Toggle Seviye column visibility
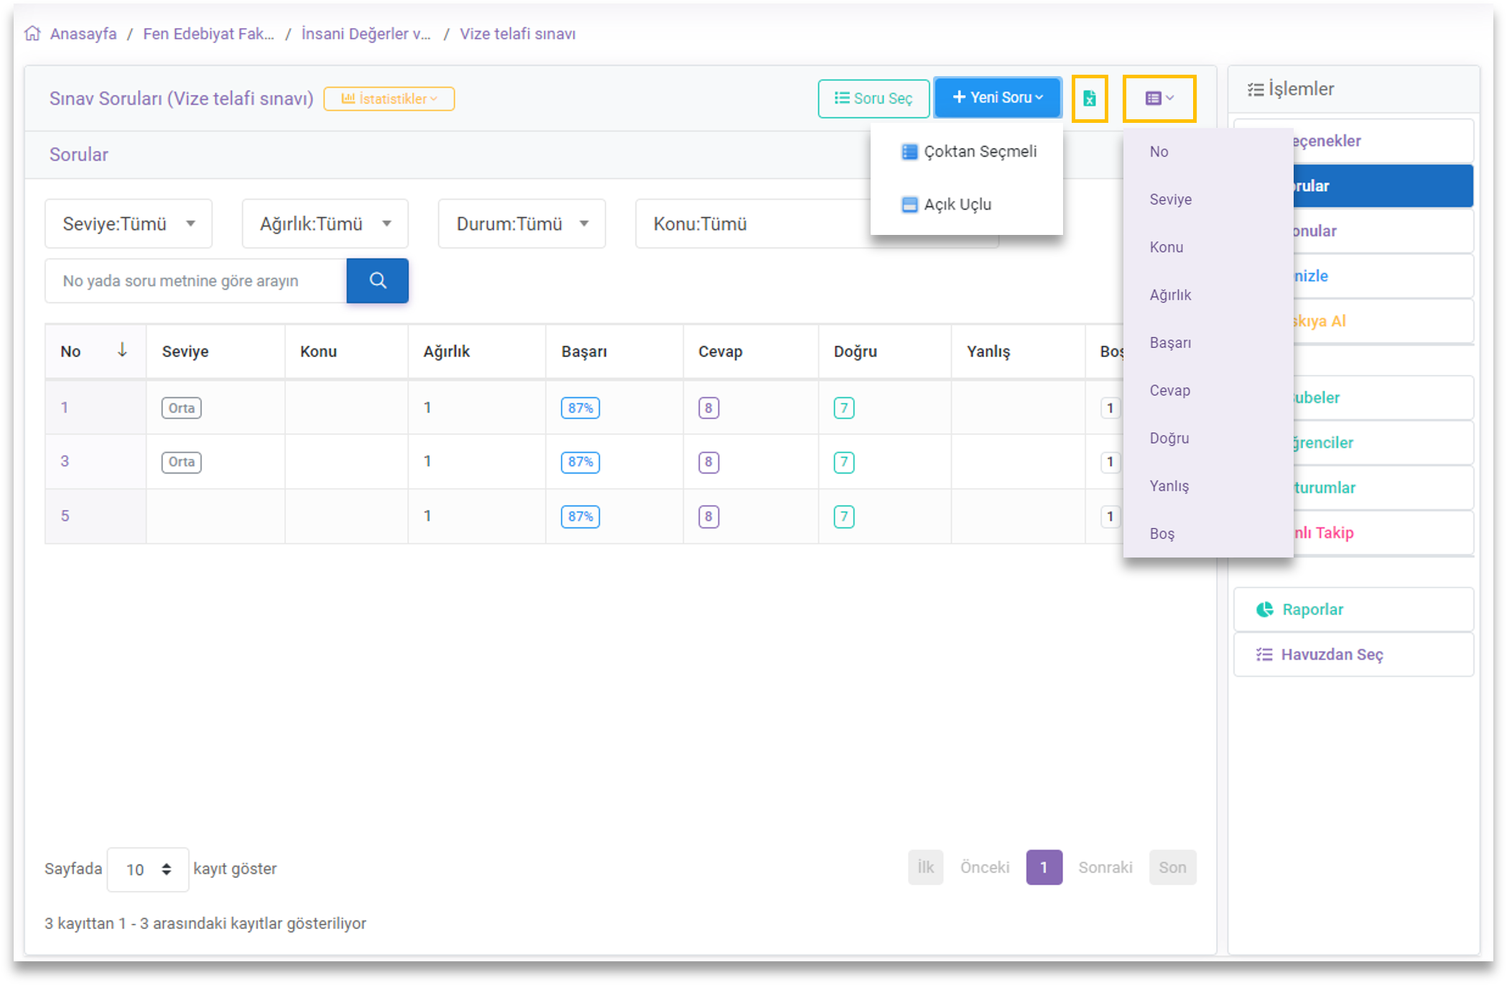The width and height of the screenshot is (1507, 985). click(x=1170, y=200)
